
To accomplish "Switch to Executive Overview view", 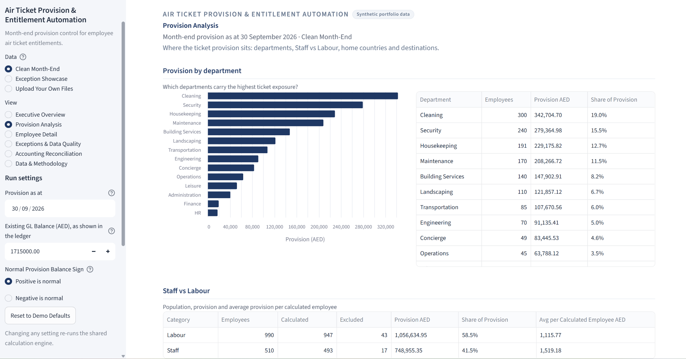I will pyautogui.click(x=35, y=115).
